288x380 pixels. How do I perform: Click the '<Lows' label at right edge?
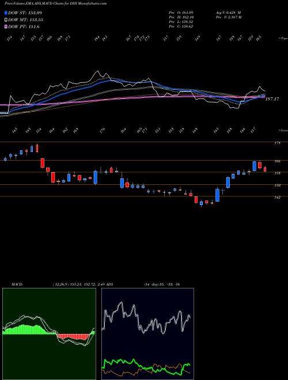pyautogui.click(x=283, y=130)
